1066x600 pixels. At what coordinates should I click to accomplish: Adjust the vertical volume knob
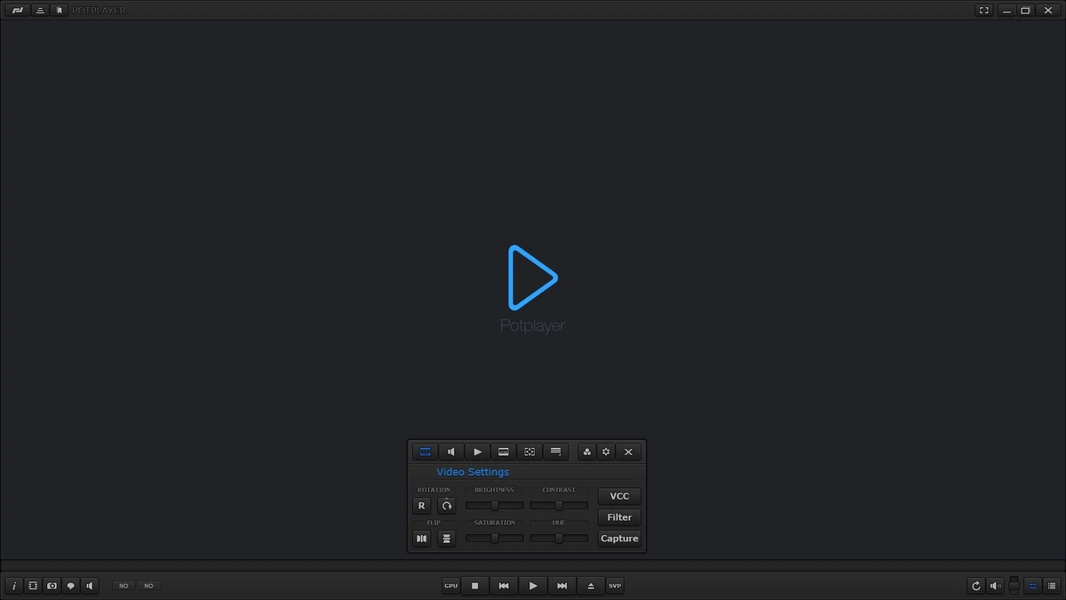point(1014,586)
